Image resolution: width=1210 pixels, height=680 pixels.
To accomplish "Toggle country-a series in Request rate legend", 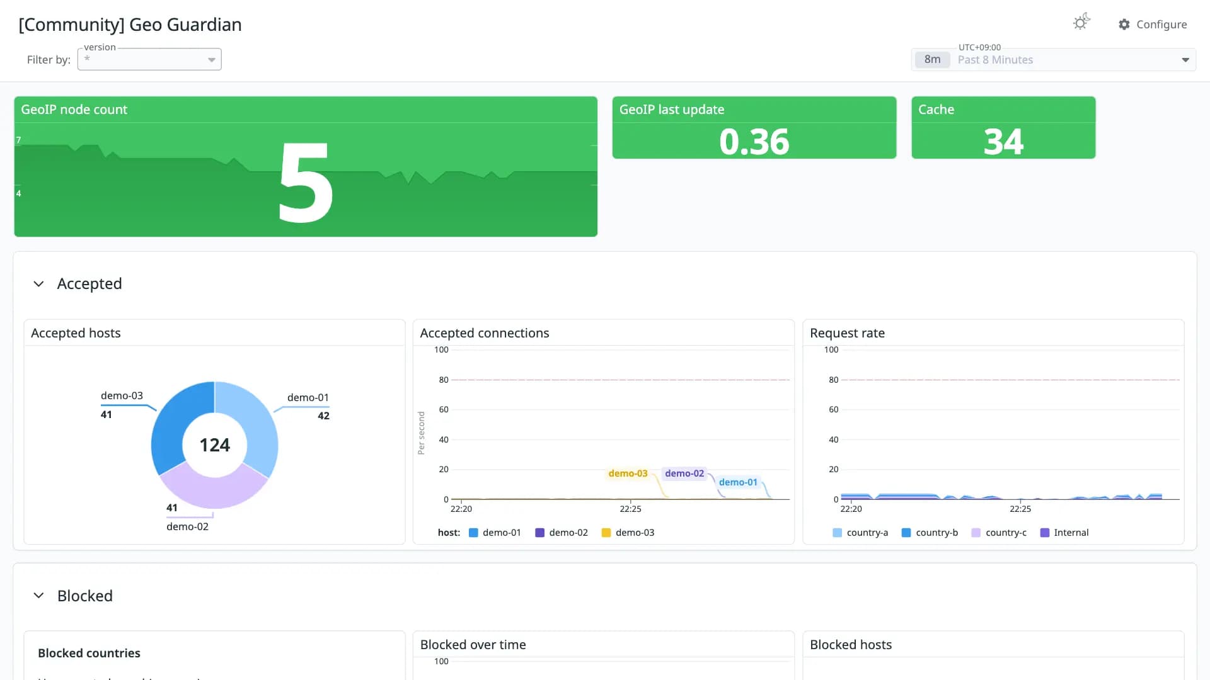I will (x=860, y=533).
